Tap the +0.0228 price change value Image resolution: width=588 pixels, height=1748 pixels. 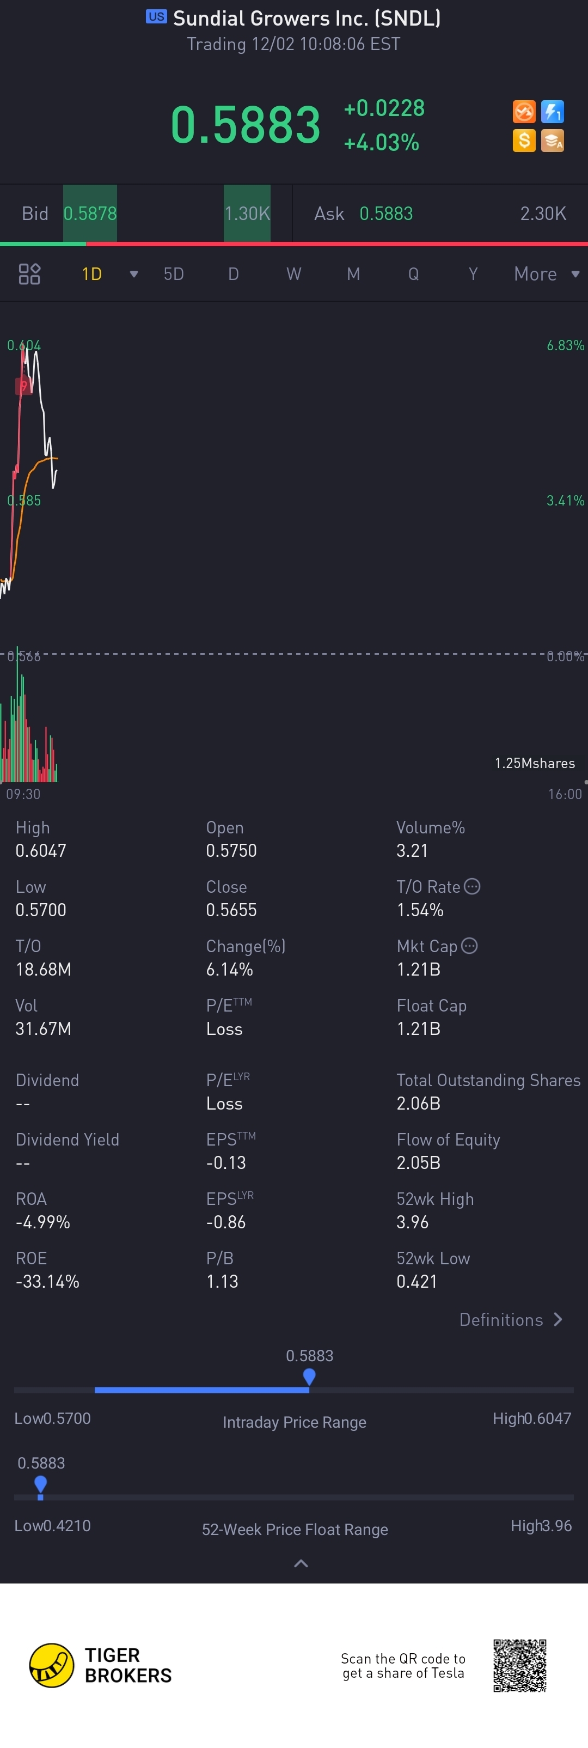(384, 108)
